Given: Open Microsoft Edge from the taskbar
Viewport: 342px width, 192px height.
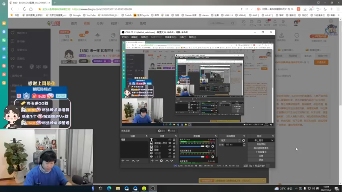Looking at the screenshot, I should (x=109, y=188).
